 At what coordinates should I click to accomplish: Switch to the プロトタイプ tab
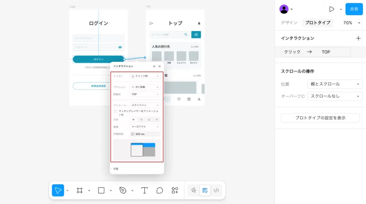(x=317, y=23)
